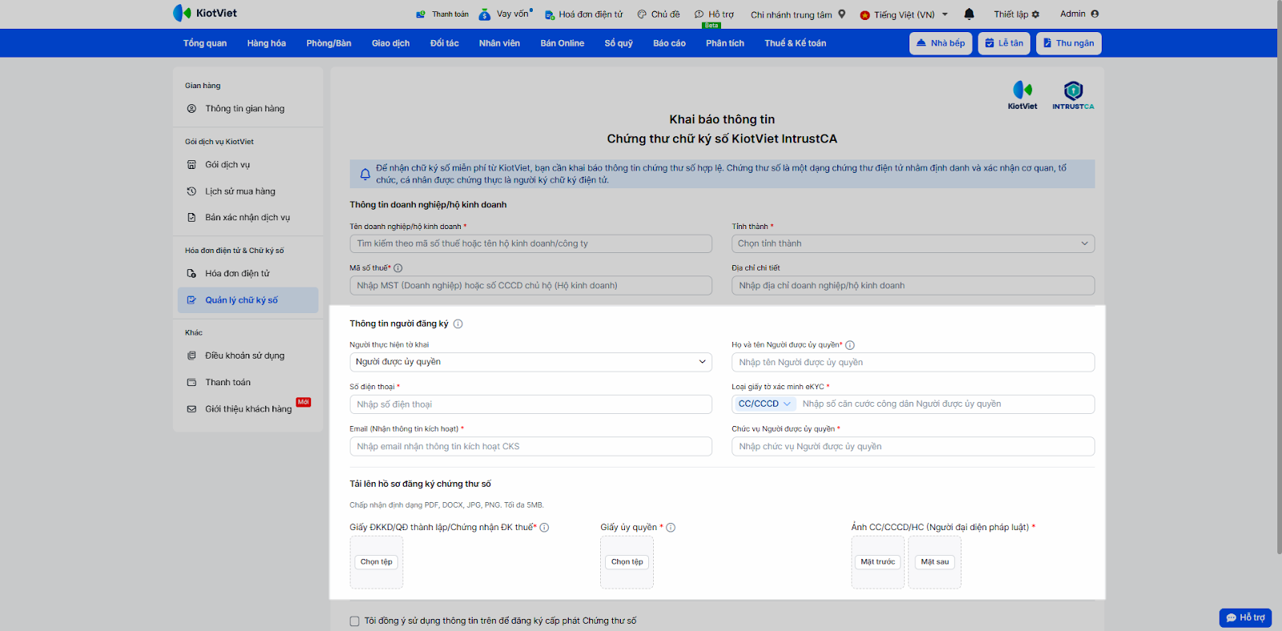This screenshot has height=631, width=1282.
Task: Open the Chọn tỉnh thành dropdown
Action: tap(913, 243)
